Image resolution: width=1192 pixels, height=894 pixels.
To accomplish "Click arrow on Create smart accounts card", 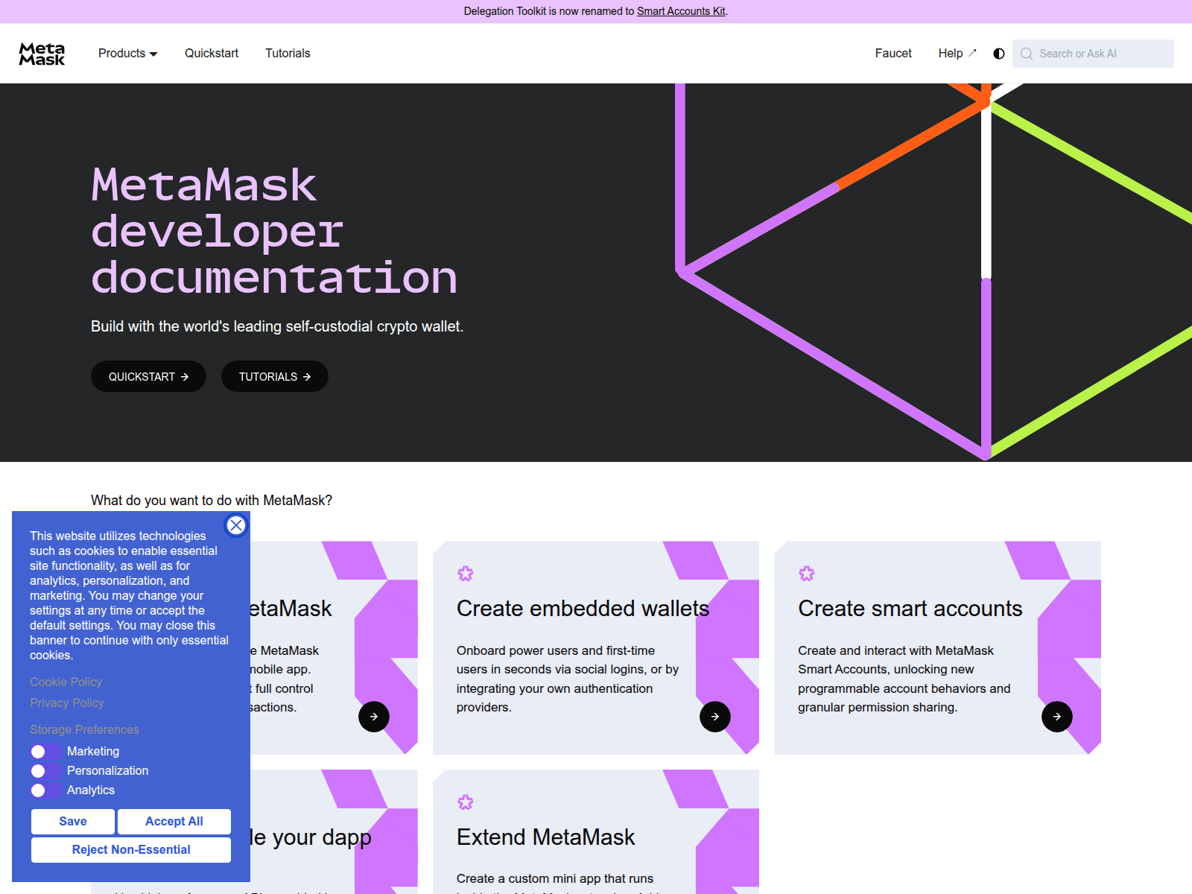I will (x=1057, y=717).
